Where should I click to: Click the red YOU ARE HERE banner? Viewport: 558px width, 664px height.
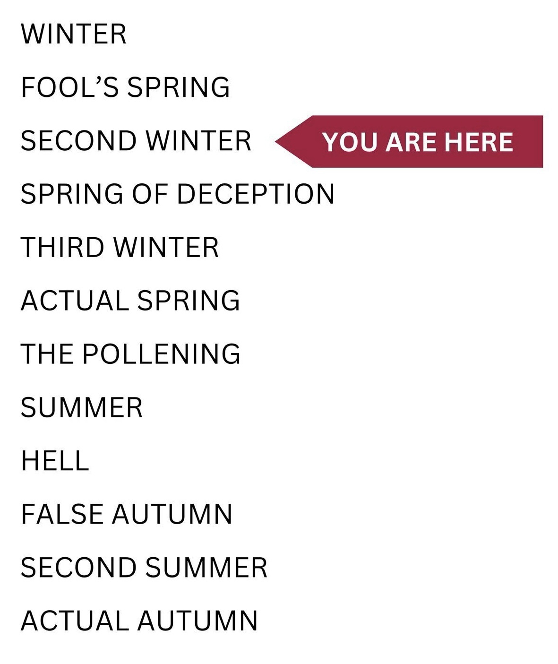(x=417, y=141)
